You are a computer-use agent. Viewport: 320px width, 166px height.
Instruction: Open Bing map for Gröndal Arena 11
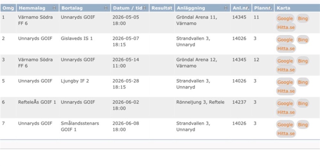point(303,19)
